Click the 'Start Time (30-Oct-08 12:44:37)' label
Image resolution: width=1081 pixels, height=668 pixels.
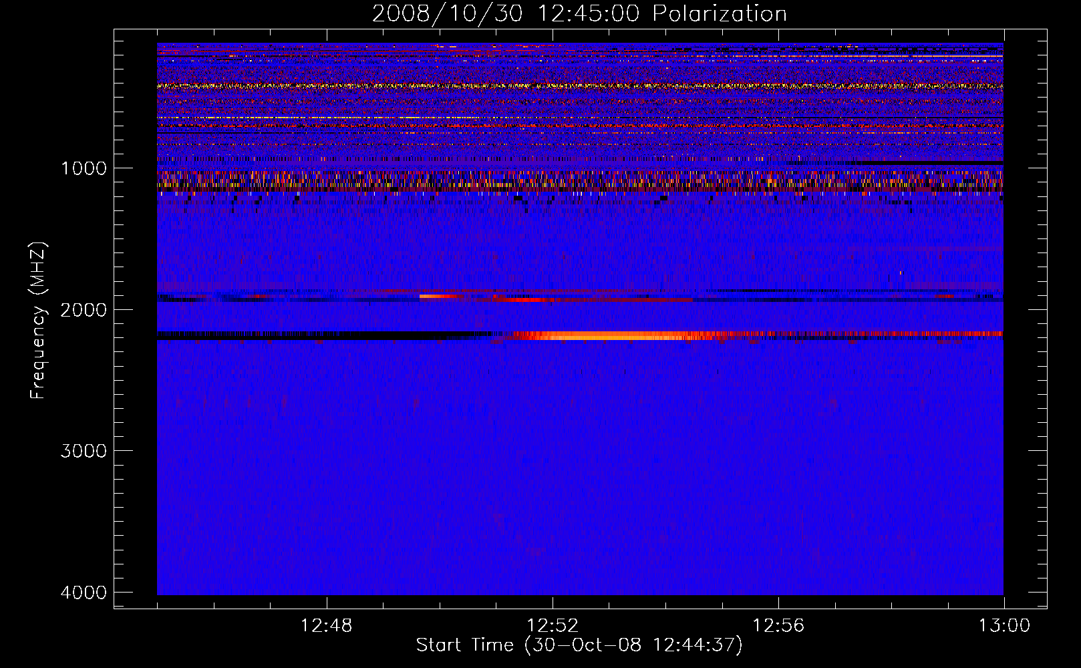click(579, 645)
